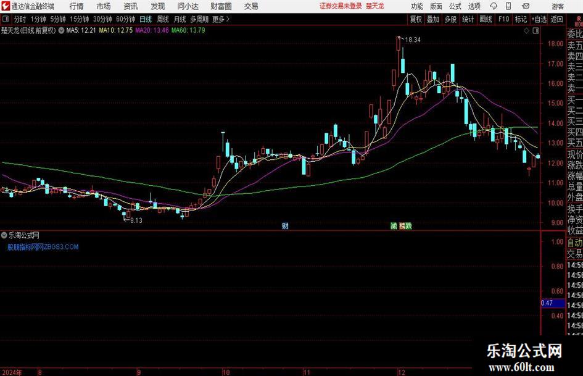The width and height of the screenshot is (583, 376).
Task: Click the MA10: 12.75 value
Action: click(x=115, y=30)
